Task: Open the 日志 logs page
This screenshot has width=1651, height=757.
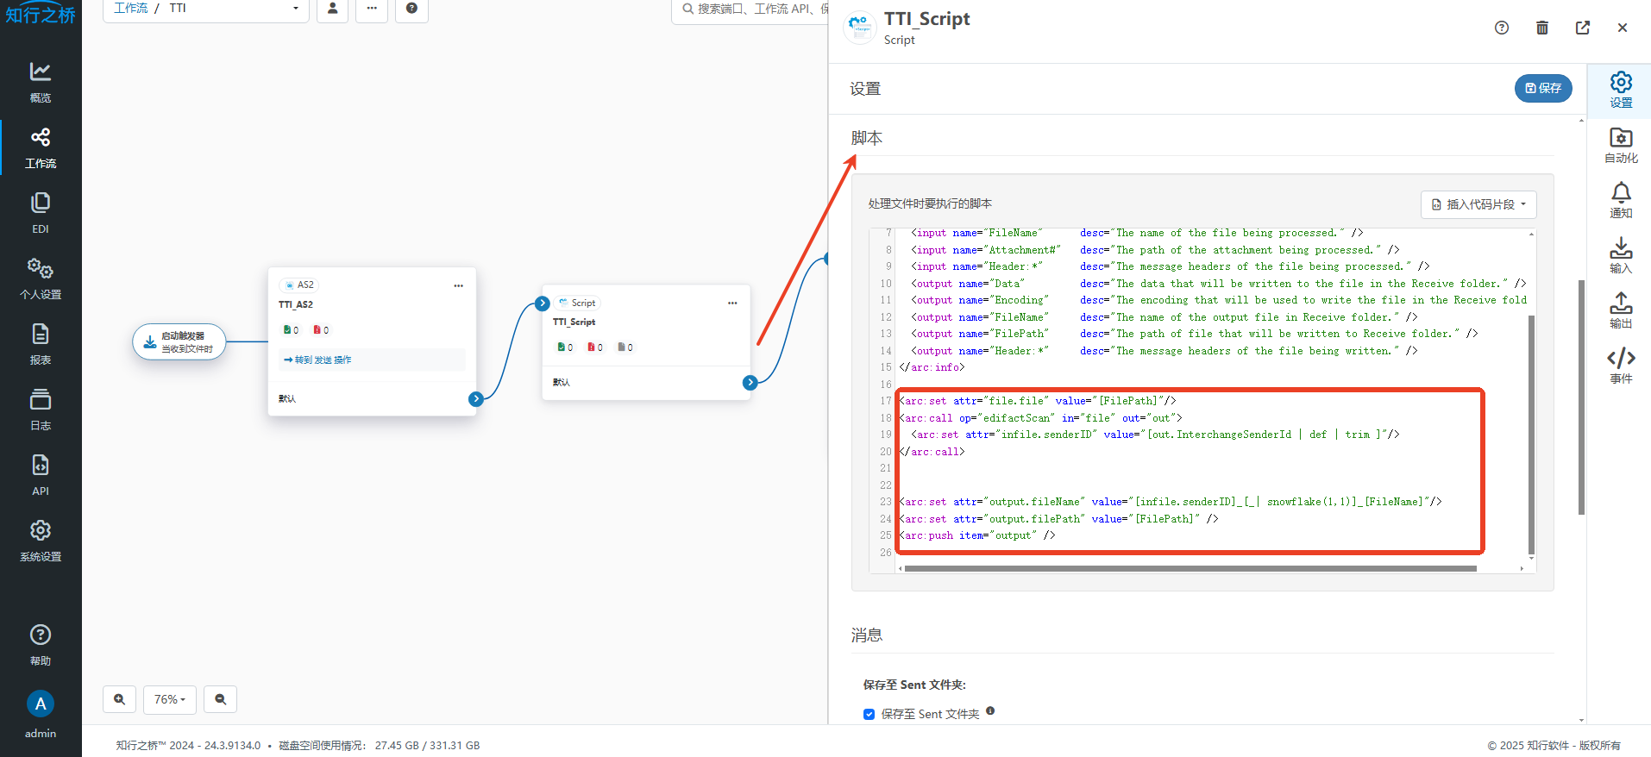Action: coord(41,410)
